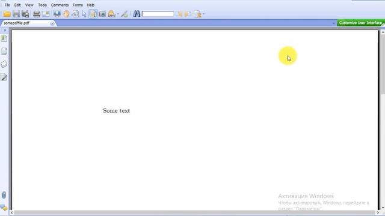Select the Zoom loupe tool icon
Image resolution: width=385 pixels, height=216 pixels.
pos(75,14)
